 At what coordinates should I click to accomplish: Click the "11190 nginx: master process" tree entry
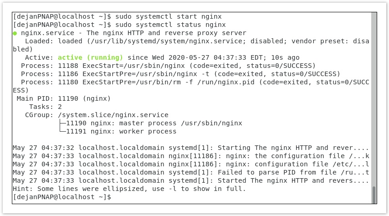click(154, 123)
